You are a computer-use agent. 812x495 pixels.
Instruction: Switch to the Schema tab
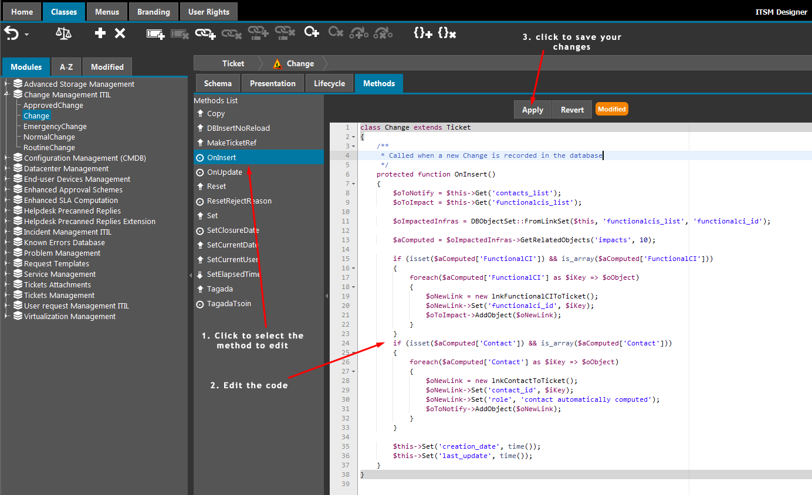[217, 83]
